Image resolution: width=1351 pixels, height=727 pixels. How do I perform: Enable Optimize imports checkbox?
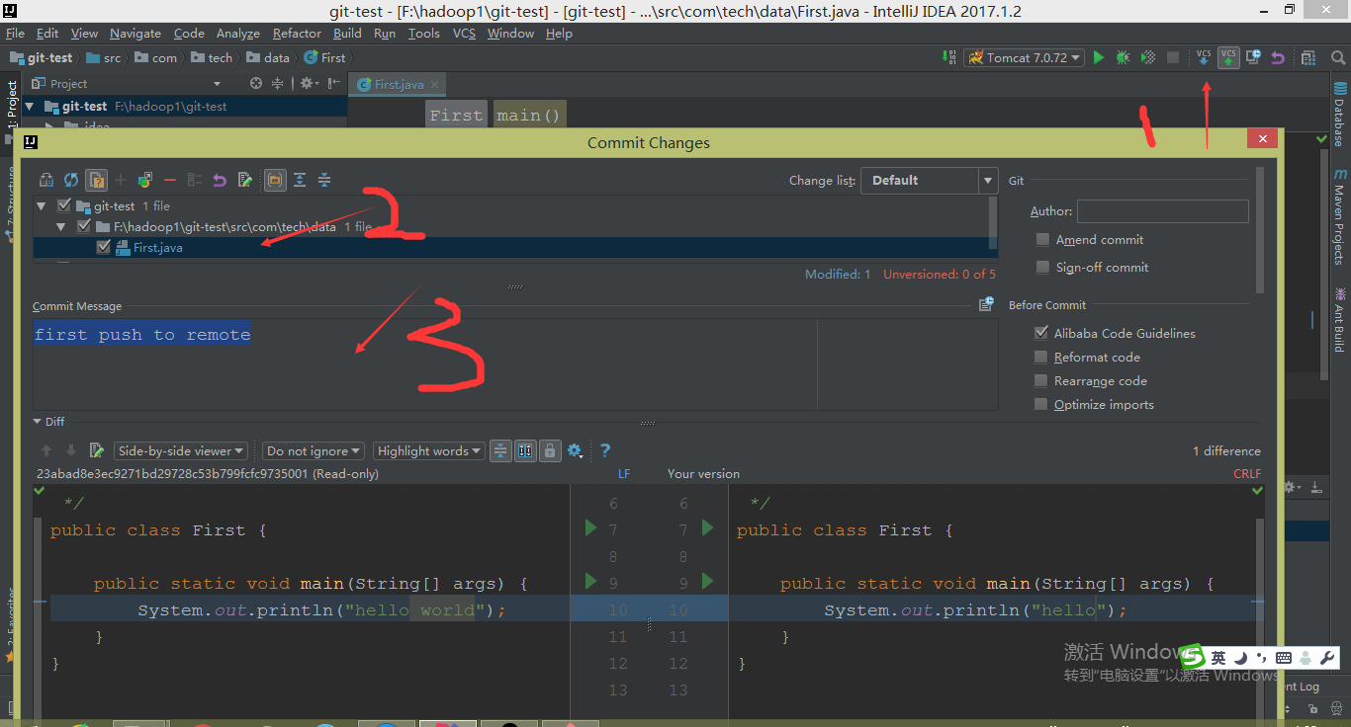click(x=1040, y=405)
